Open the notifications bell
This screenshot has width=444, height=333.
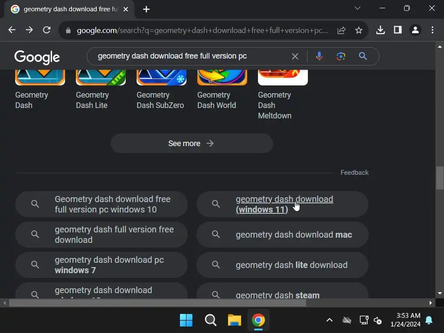pyautogui.click(x=429, y=320)
